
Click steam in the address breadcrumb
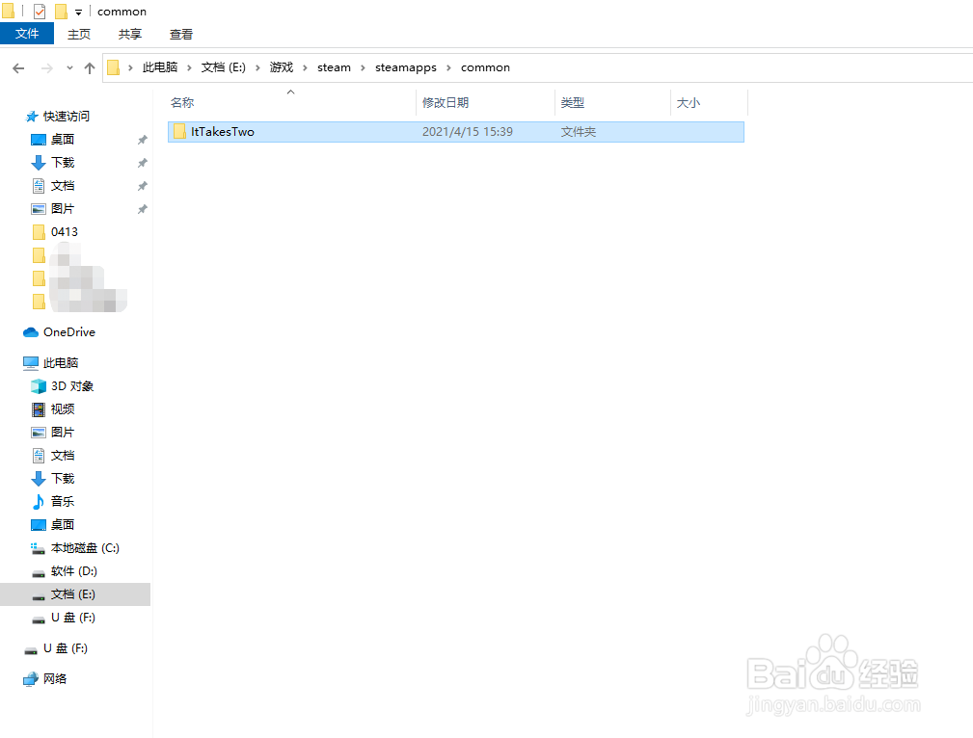334,67
